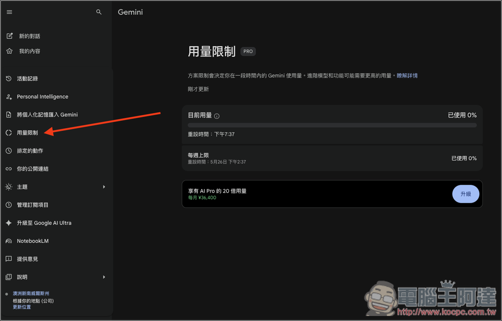Screen dimensions: 502x321
Task: Click 享有 AI Pro 的 20 倍用量 text
Action: [217, 191]
